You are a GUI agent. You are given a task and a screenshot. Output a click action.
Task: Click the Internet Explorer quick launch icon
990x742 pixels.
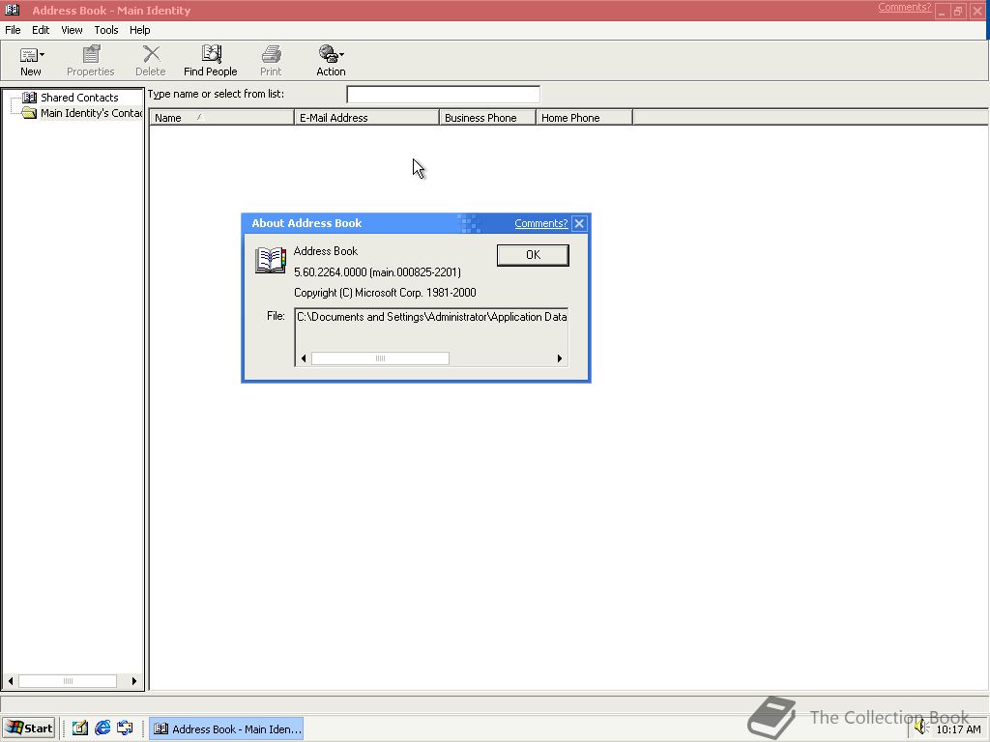pos(102,728)
